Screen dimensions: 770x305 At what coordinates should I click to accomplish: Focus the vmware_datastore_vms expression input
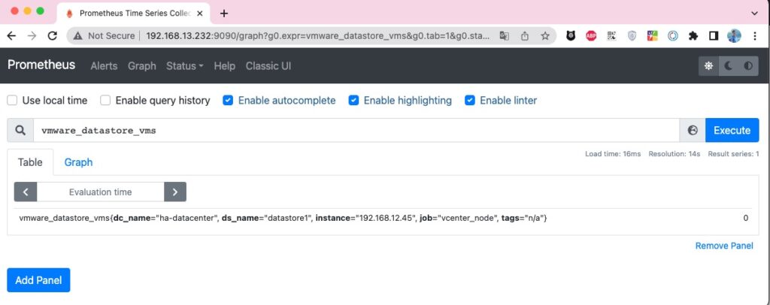pos(356,131)
